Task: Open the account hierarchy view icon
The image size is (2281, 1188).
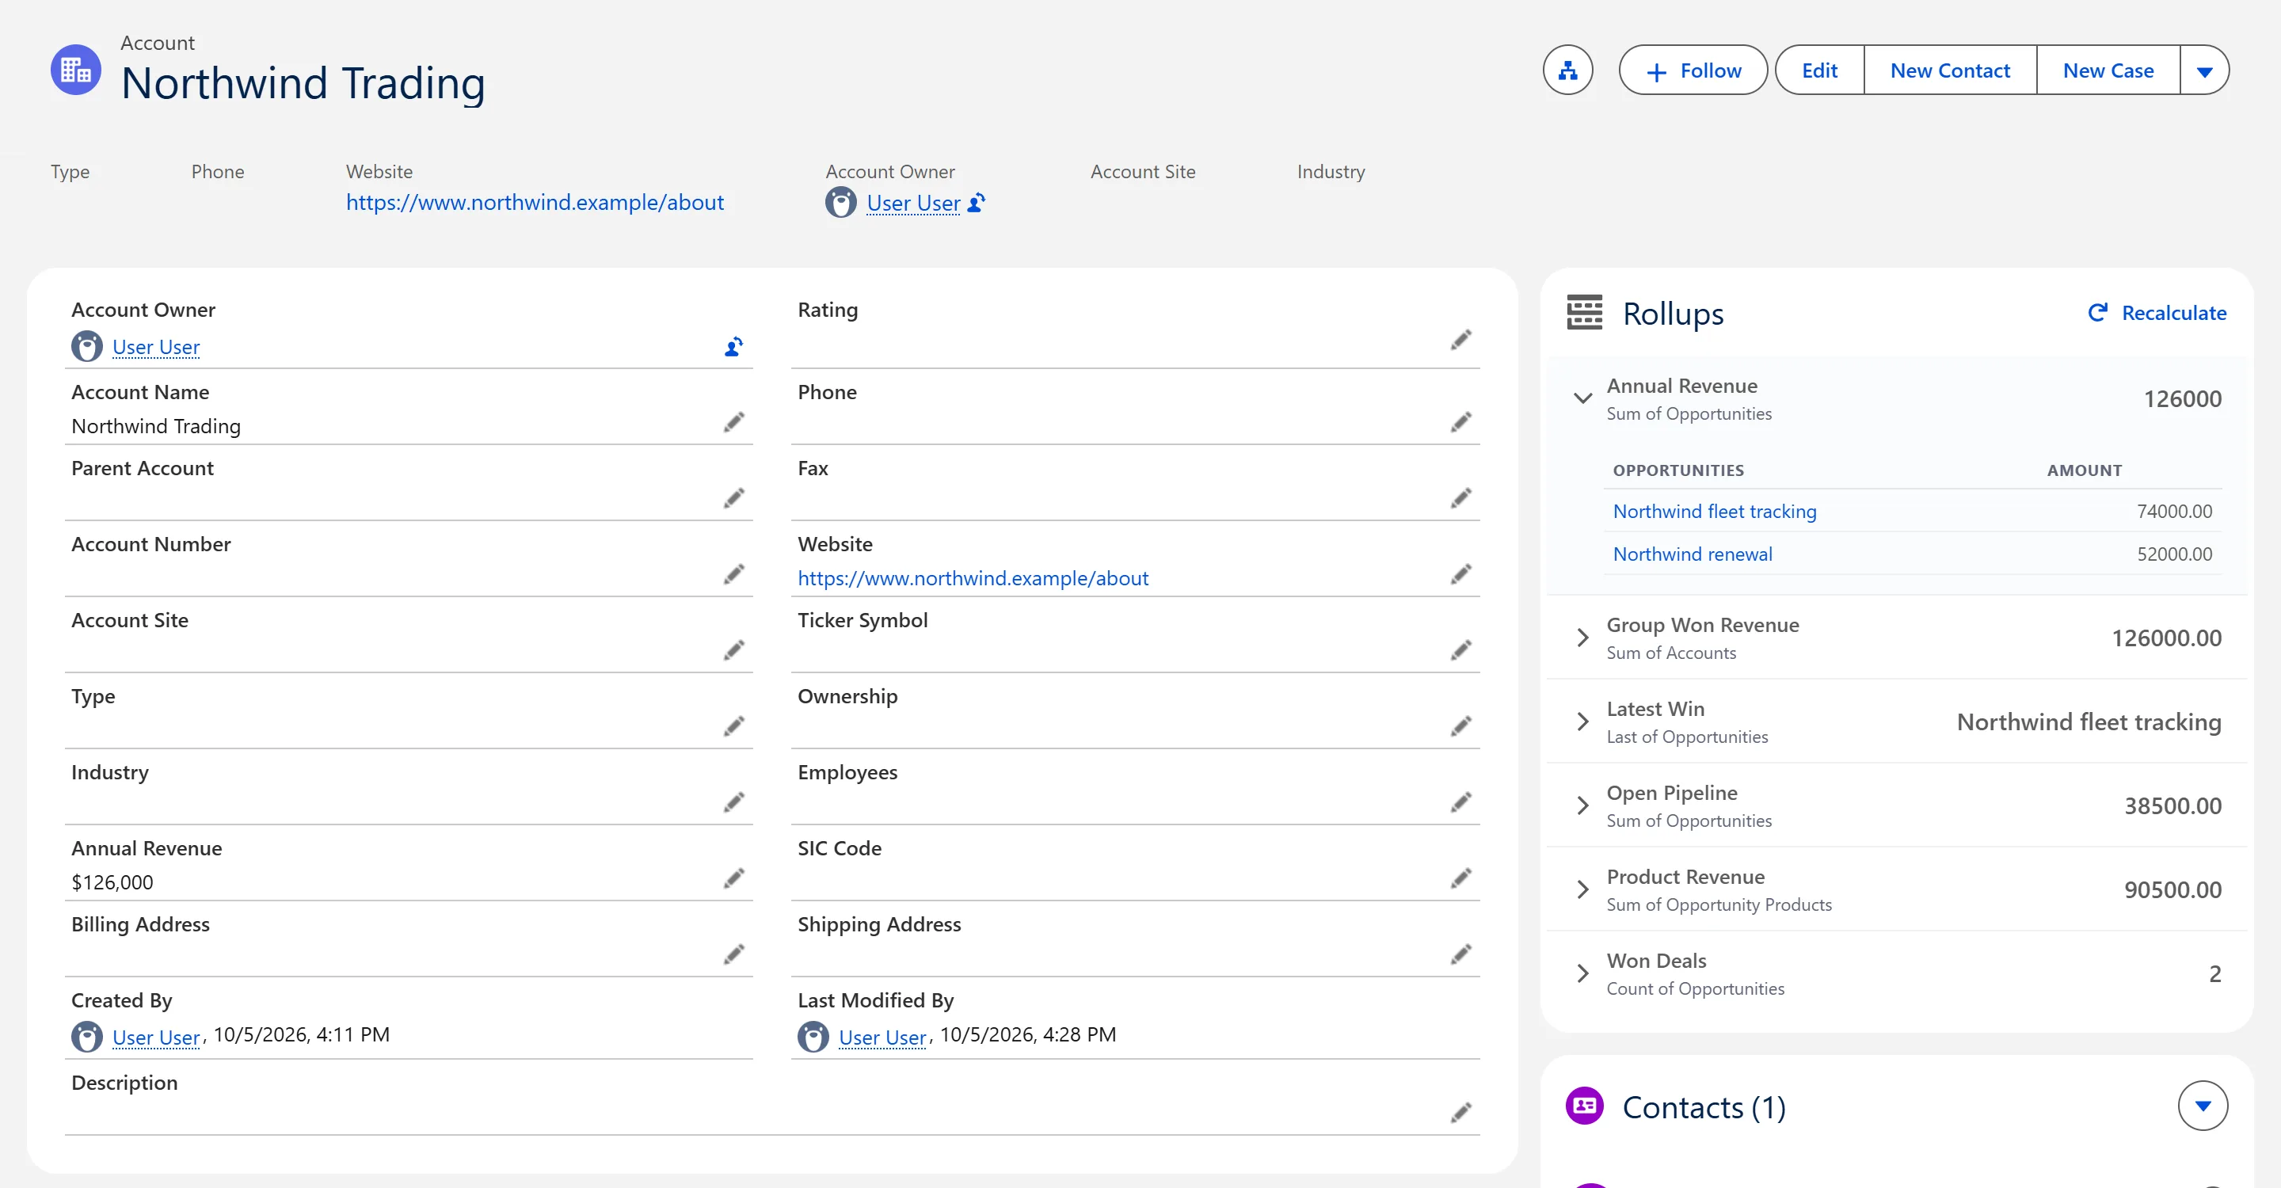Action: pos(1567,70)
